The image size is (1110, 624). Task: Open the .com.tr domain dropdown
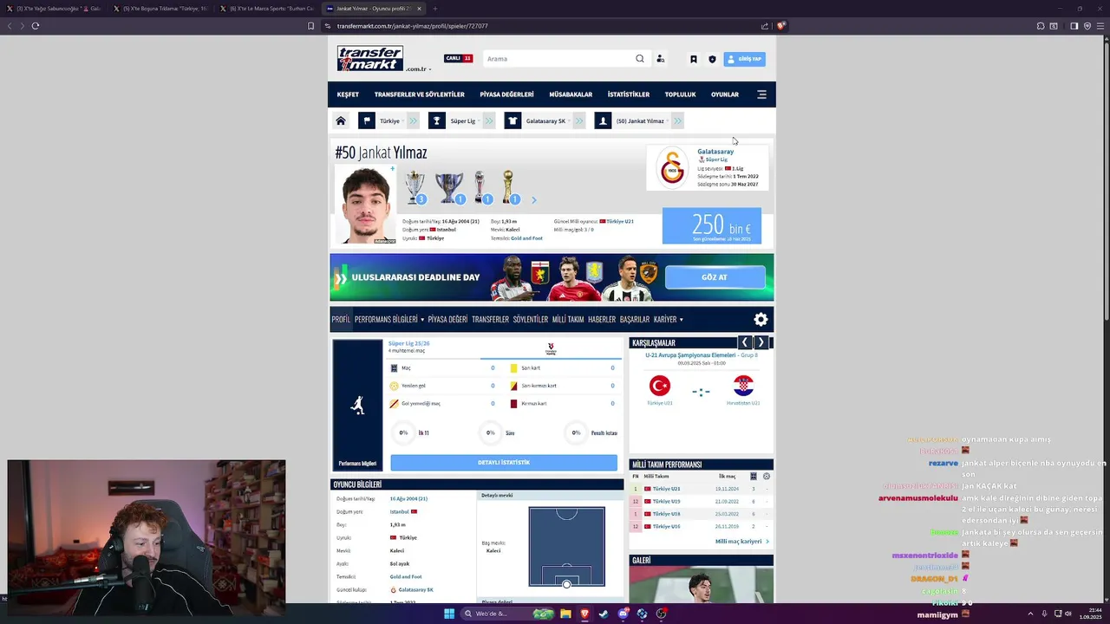click(x=418, y=69)
